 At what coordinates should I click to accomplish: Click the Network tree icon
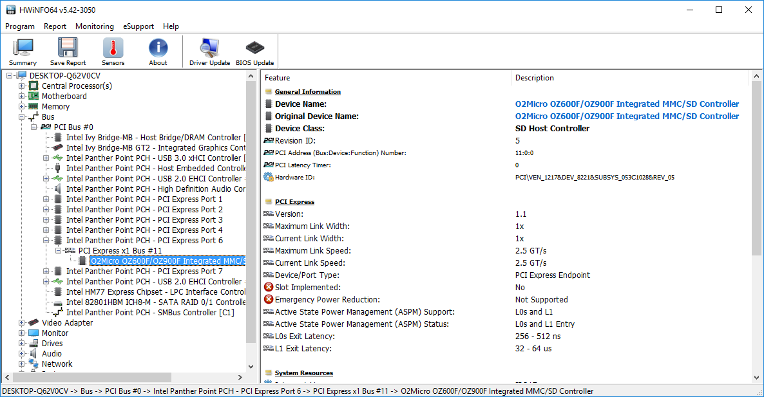click(x=33, y=364)
